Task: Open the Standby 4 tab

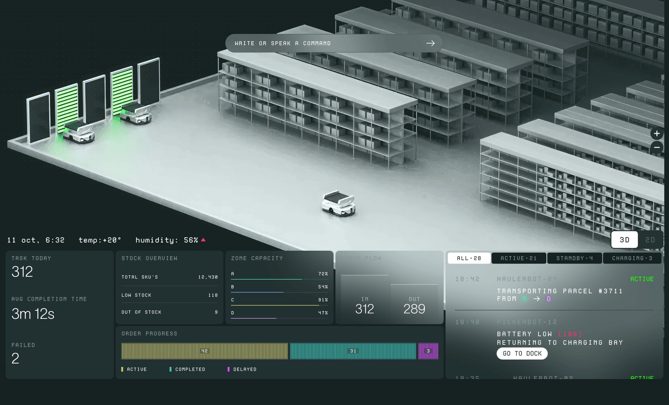Action: click(574, 258)
